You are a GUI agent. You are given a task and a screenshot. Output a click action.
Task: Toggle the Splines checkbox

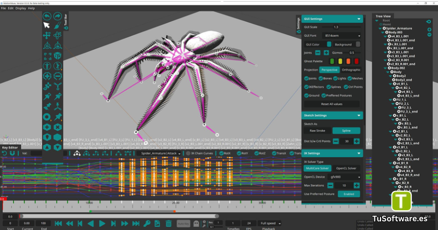[x=328, y=87]
